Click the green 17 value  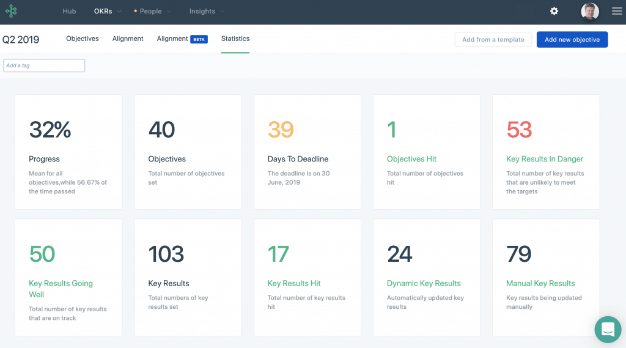[278, 254]
